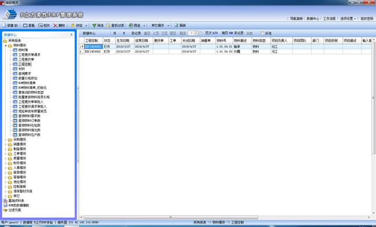The width and height of the screenshot is (376, 227).
Task: Click the 首页 (first page) link
Action: pyautogui.click(x=147, y=33)
